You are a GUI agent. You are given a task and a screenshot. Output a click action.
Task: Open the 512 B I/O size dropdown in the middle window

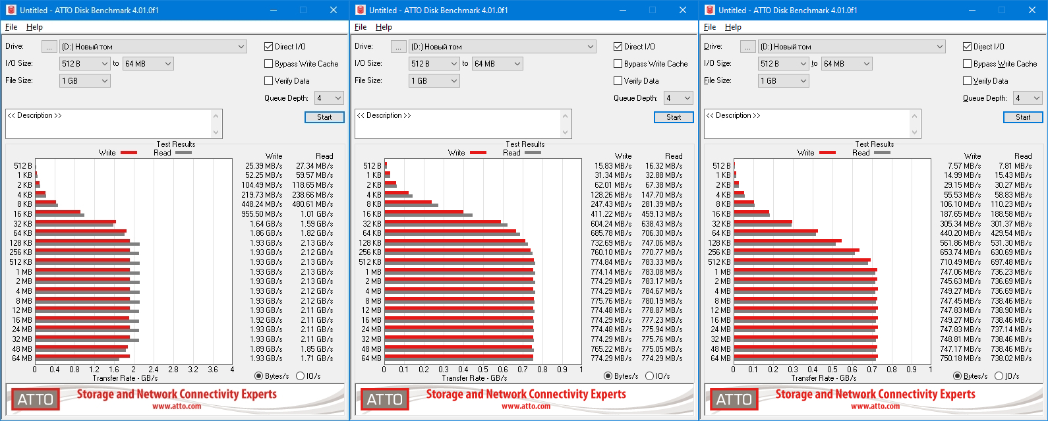[x=434, y=64]
